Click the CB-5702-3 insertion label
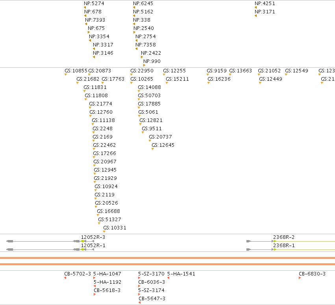 click(x=78, y=274)
